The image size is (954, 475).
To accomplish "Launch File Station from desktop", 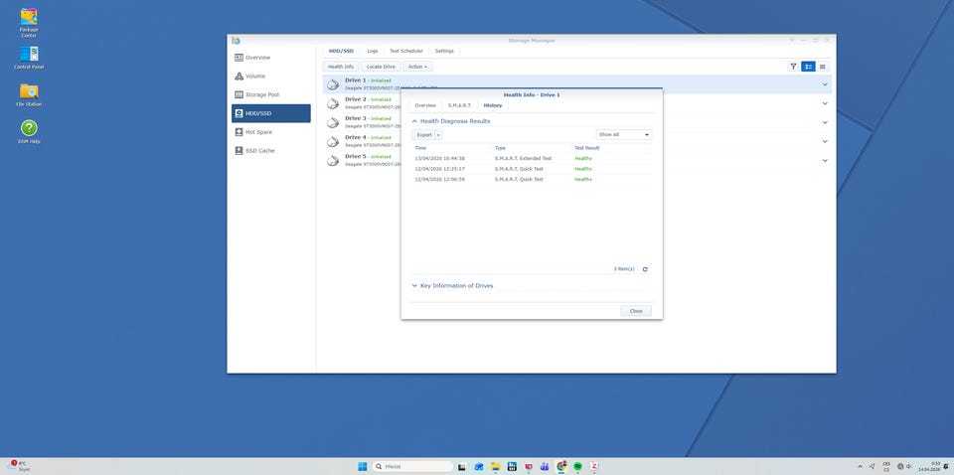I will [x=29, y=92].
